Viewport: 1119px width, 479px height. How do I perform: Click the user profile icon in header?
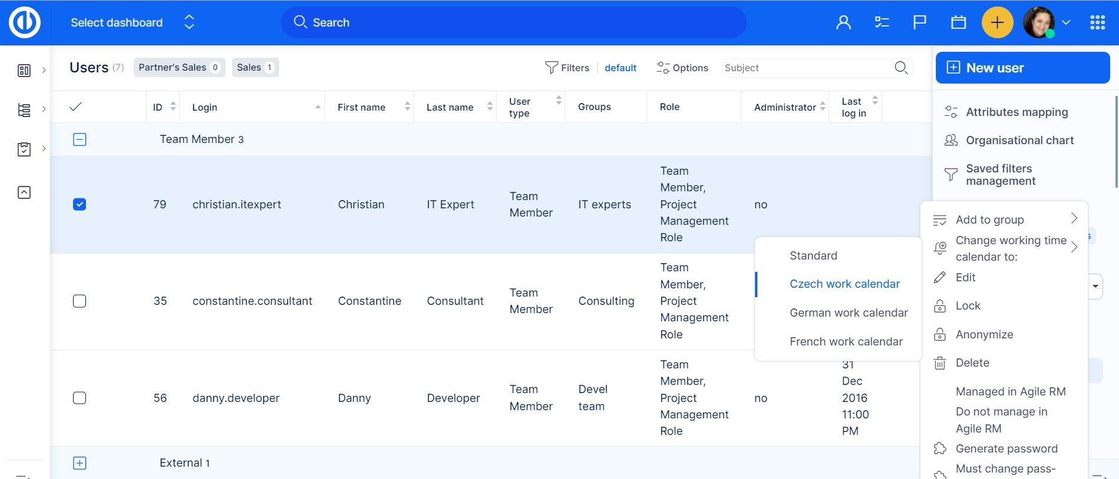(843, 23)
